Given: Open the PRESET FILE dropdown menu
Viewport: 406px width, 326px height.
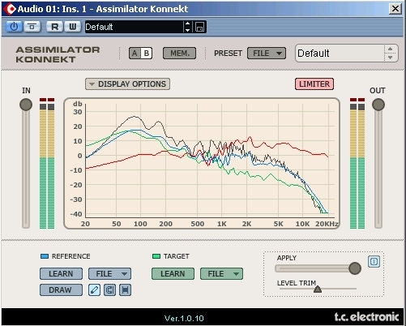Looking at the screenshot, I should point(267,53).
